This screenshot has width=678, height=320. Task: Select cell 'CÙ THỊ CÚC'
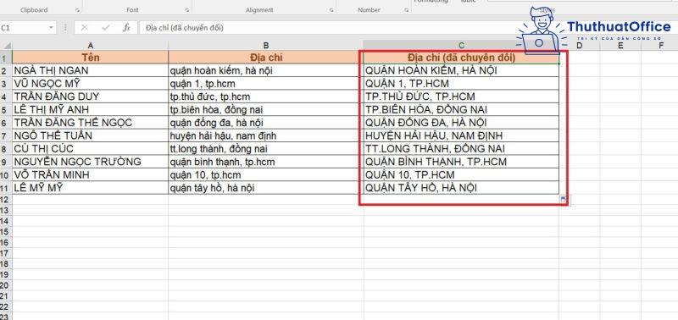(x=91, y=148)
